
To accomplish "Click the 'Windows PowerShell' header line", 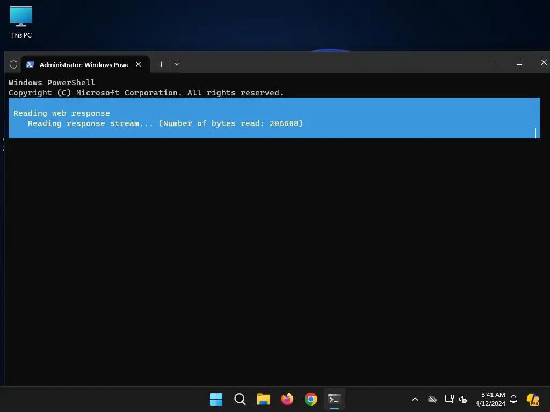I will coord(52,83).
